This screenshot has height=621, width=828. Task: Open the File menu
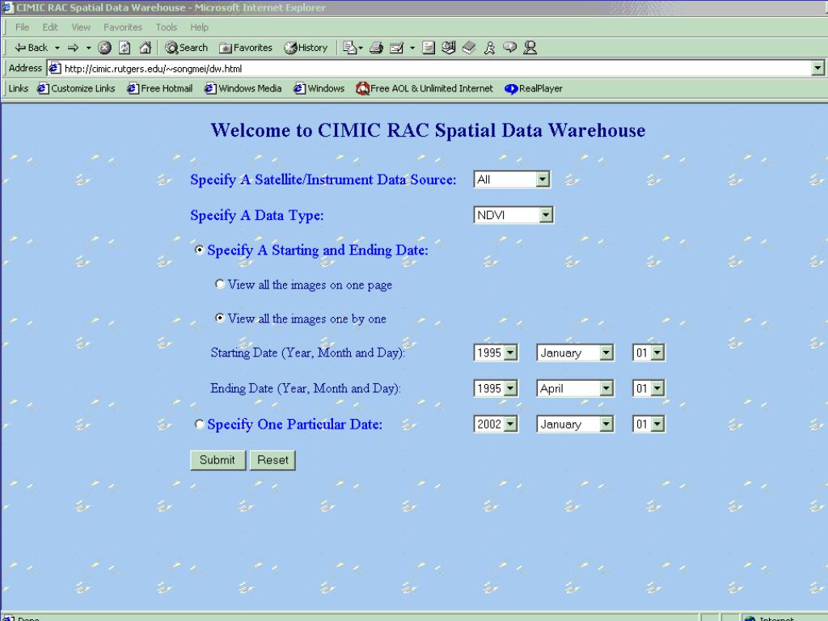point(22,27)
